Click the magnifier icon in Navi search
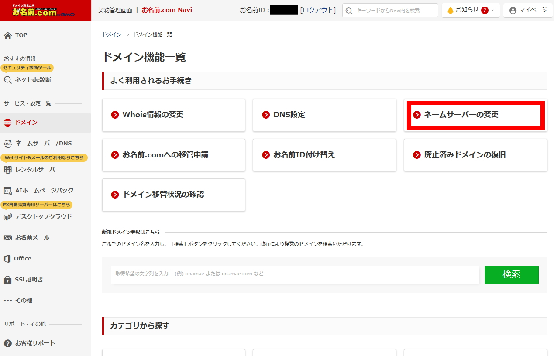This screenshot has height=356, width=554. click(349, 10)
